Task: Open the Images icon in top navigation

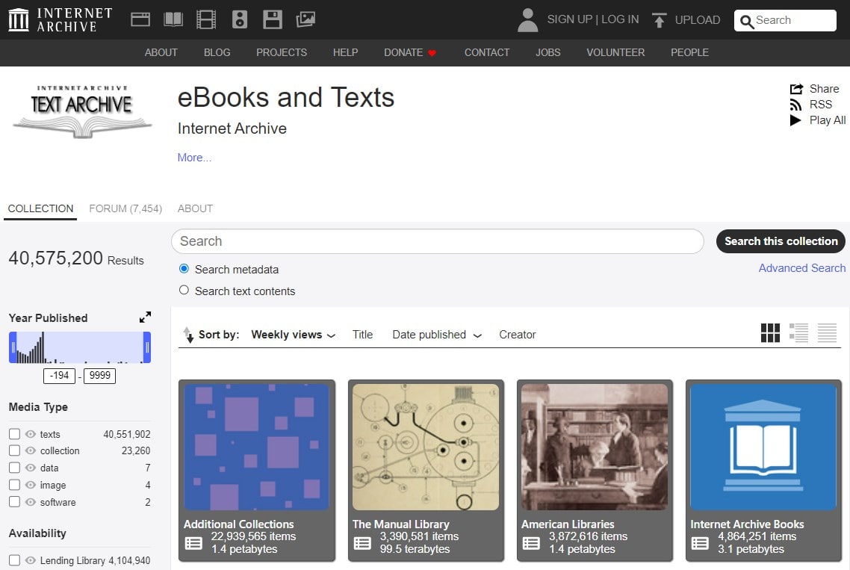Action: pyautogui.click(x=305, y=19)
